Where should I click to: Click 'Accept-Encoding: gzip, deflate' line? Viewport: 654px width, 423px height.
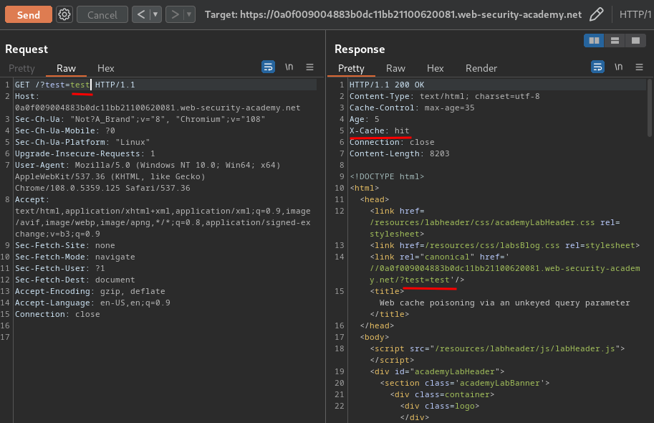pos(90,292)
